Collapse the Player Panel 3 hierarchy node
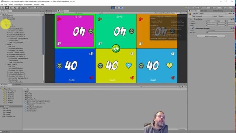The width and height of the screenshot is (236, 133). click(x=6, y=64)
